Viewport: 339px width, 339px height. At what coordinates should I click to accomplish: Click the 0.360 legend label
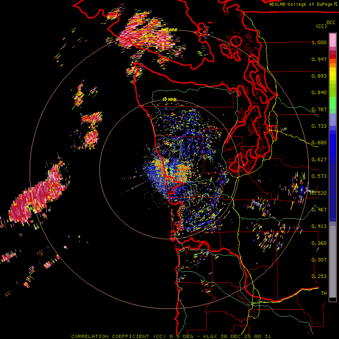(319, 243)
